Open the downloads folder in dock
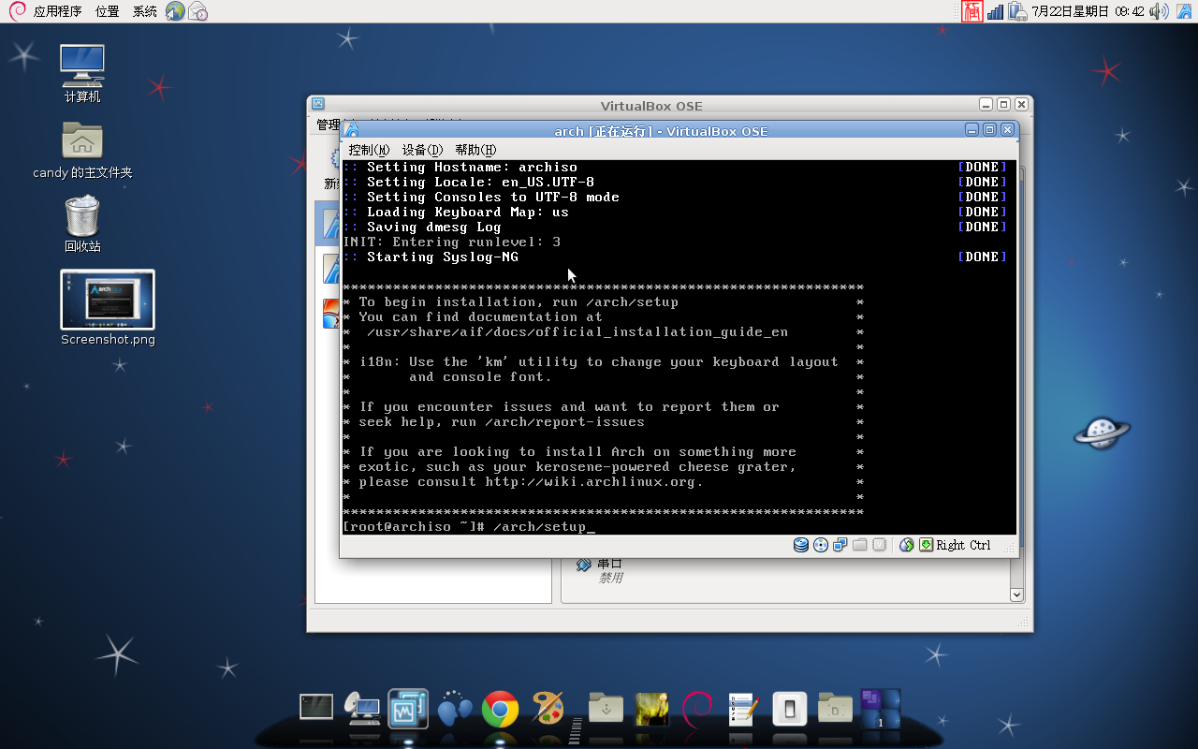1198x749 pixels. pyautogui.click(x=606, y=708)
